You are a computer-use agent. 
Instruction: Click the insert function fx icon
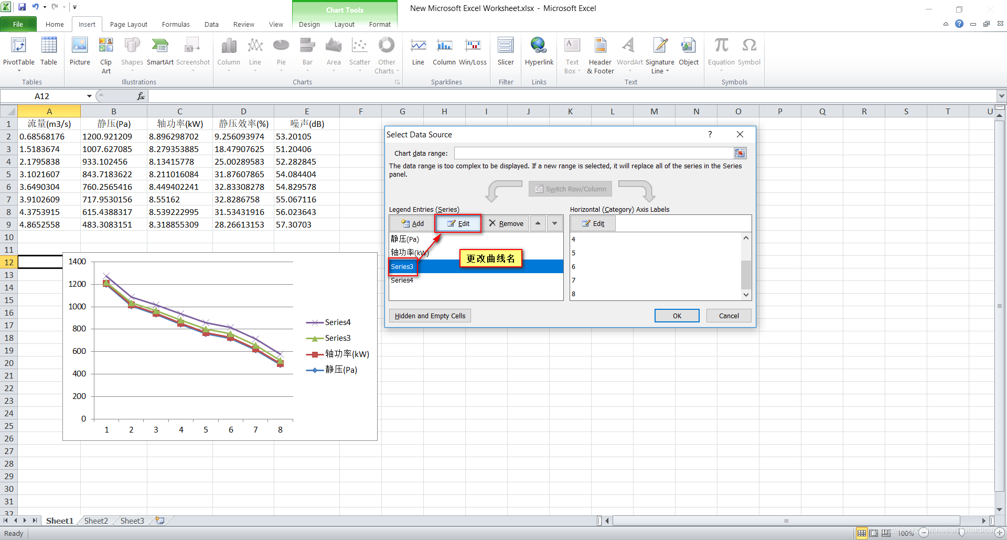[x=141, y=96]
